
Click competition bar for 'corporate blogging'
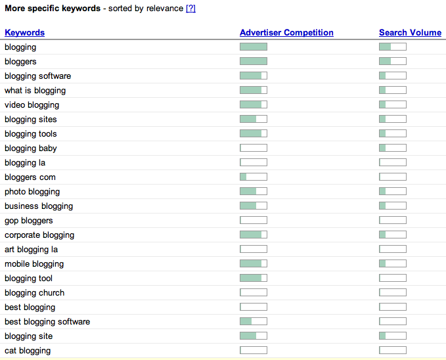click(254, 235)
